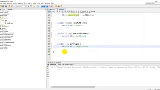The height and width of the screenshot is (90, 160).
Task: Close the Program.java editor tab
Action: [56, 9]
